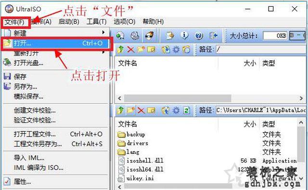The image size is (308, 190).
Task: Choose 打开光盘... from file menu
Action: tap(55, 63)
